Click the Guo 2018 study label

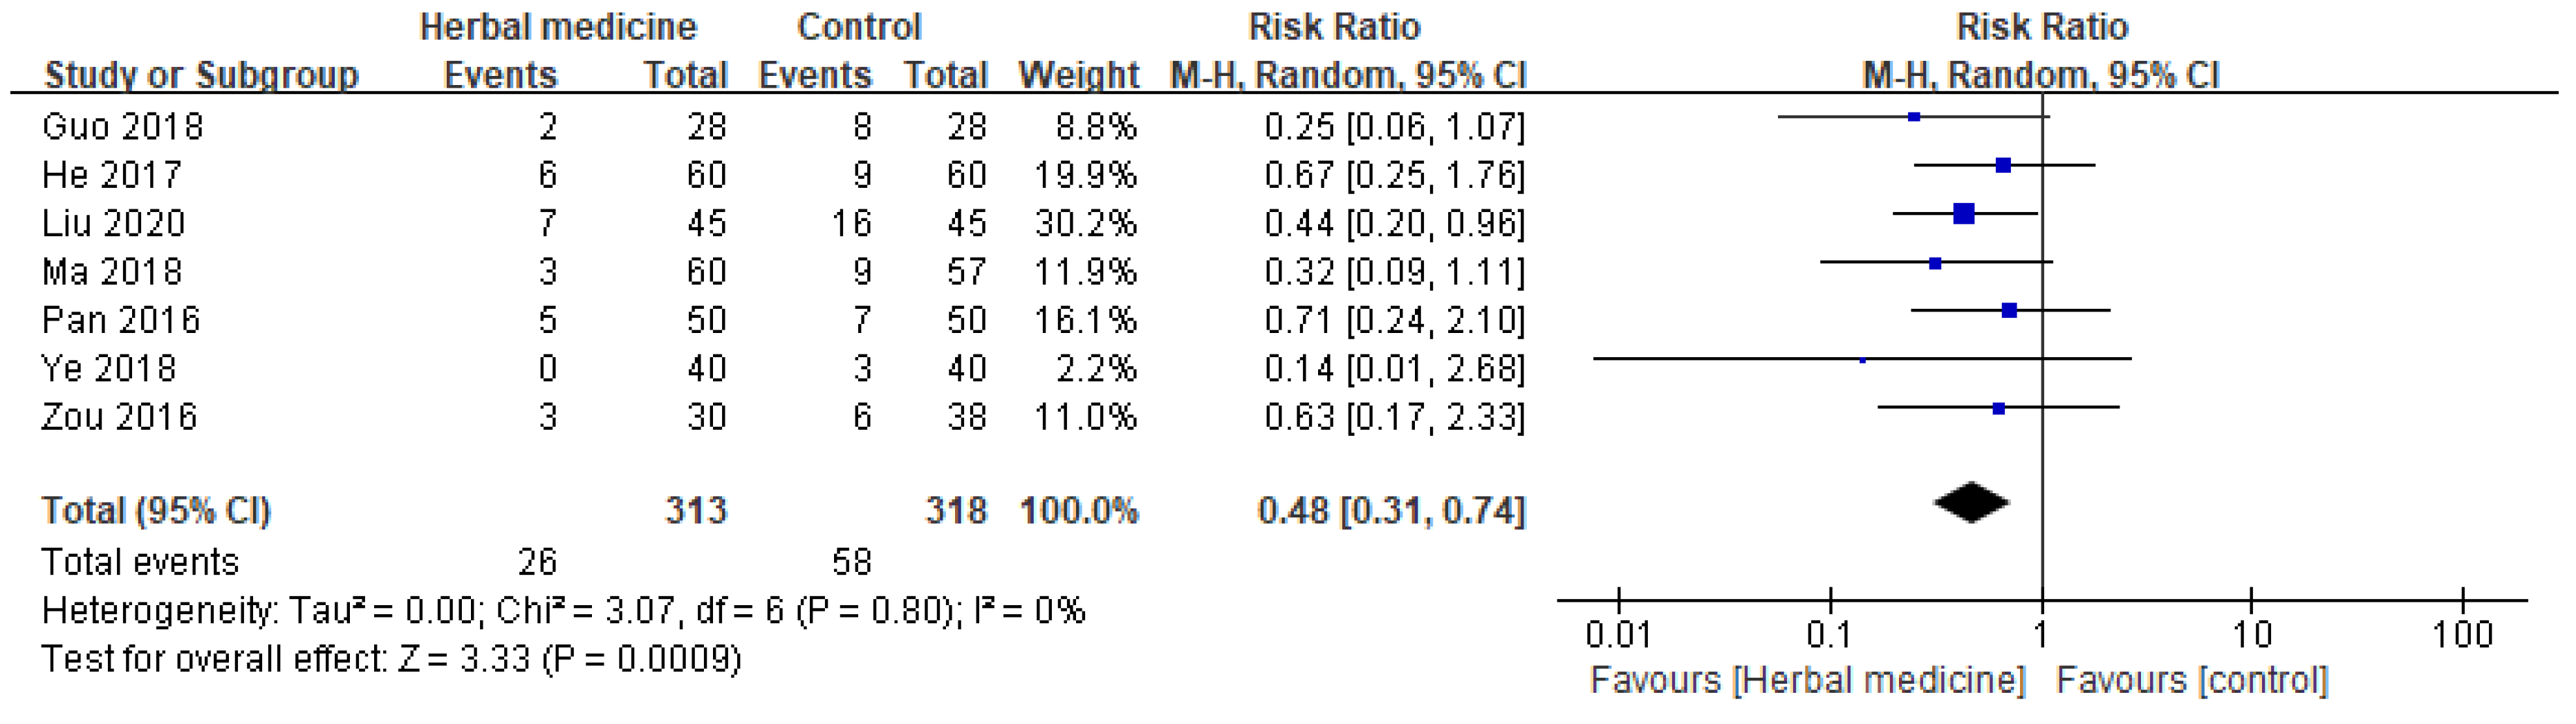(122, 127)
